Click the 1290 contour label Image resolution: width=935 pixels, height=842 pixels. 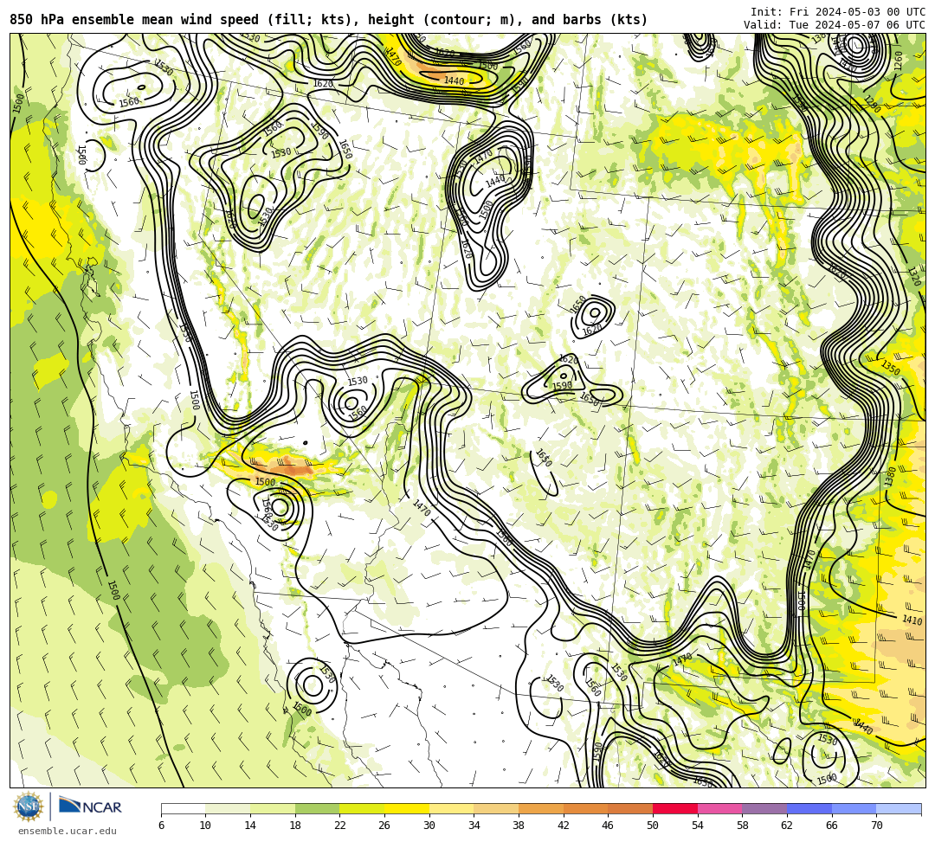[872, 105]
